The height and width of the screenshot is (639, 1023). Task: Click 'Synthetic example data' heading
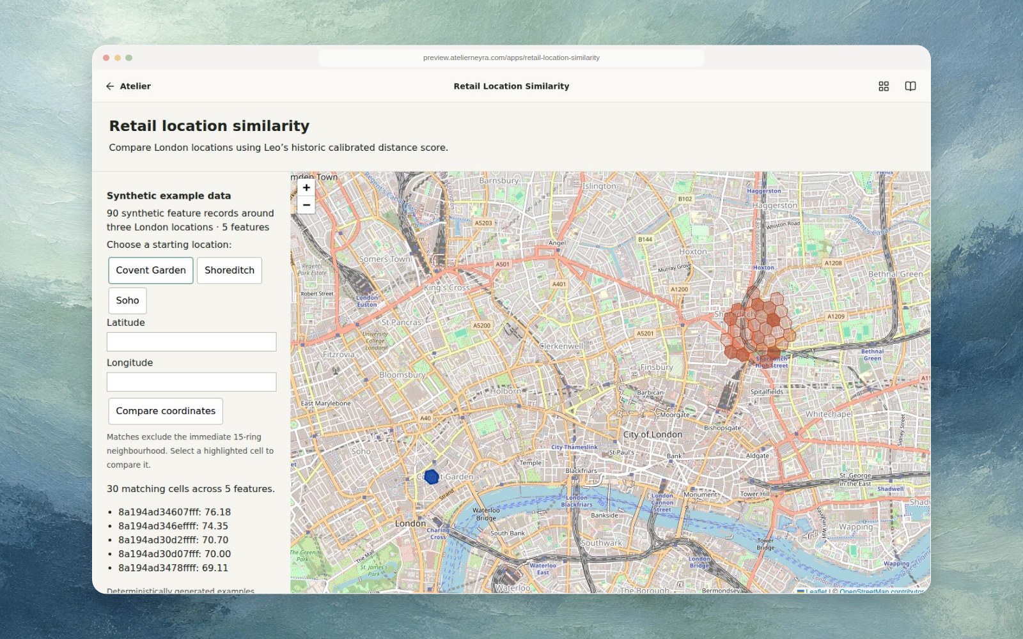[169, 196]
